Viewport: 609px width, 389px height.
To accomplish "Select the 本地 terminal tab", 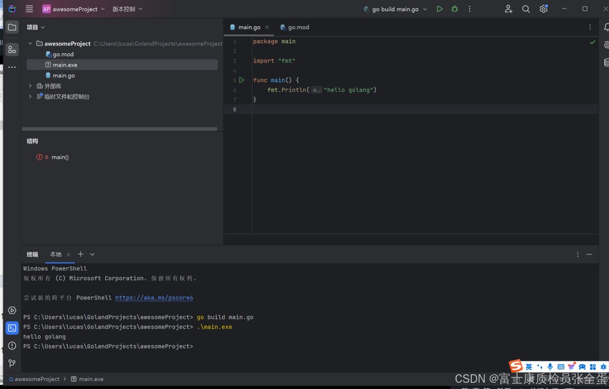I will point(55,254).
